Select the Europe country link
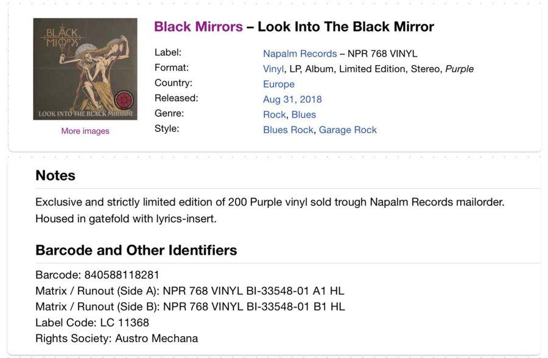Viewport: 548px width, 358px height. click(x=278, y=84)
